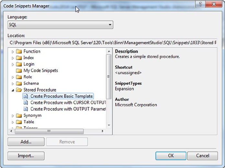The image size is (225, 168).
Task: Click the CURSOR OUTPUT procedure snippet icon
Action: 26,103
